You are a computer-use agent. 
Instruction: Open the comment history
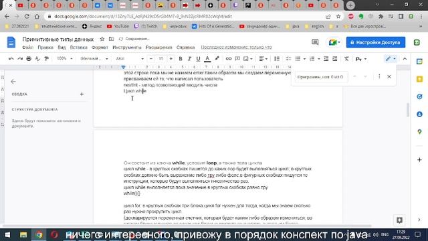(315, 42)
